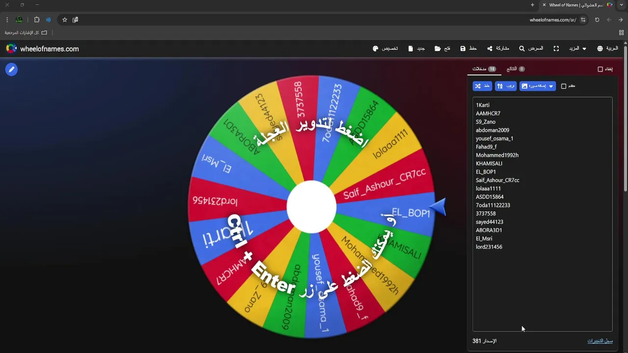Click the entry Fahad9_f in the list
The image size is (628, 353).
pos(486,147)
